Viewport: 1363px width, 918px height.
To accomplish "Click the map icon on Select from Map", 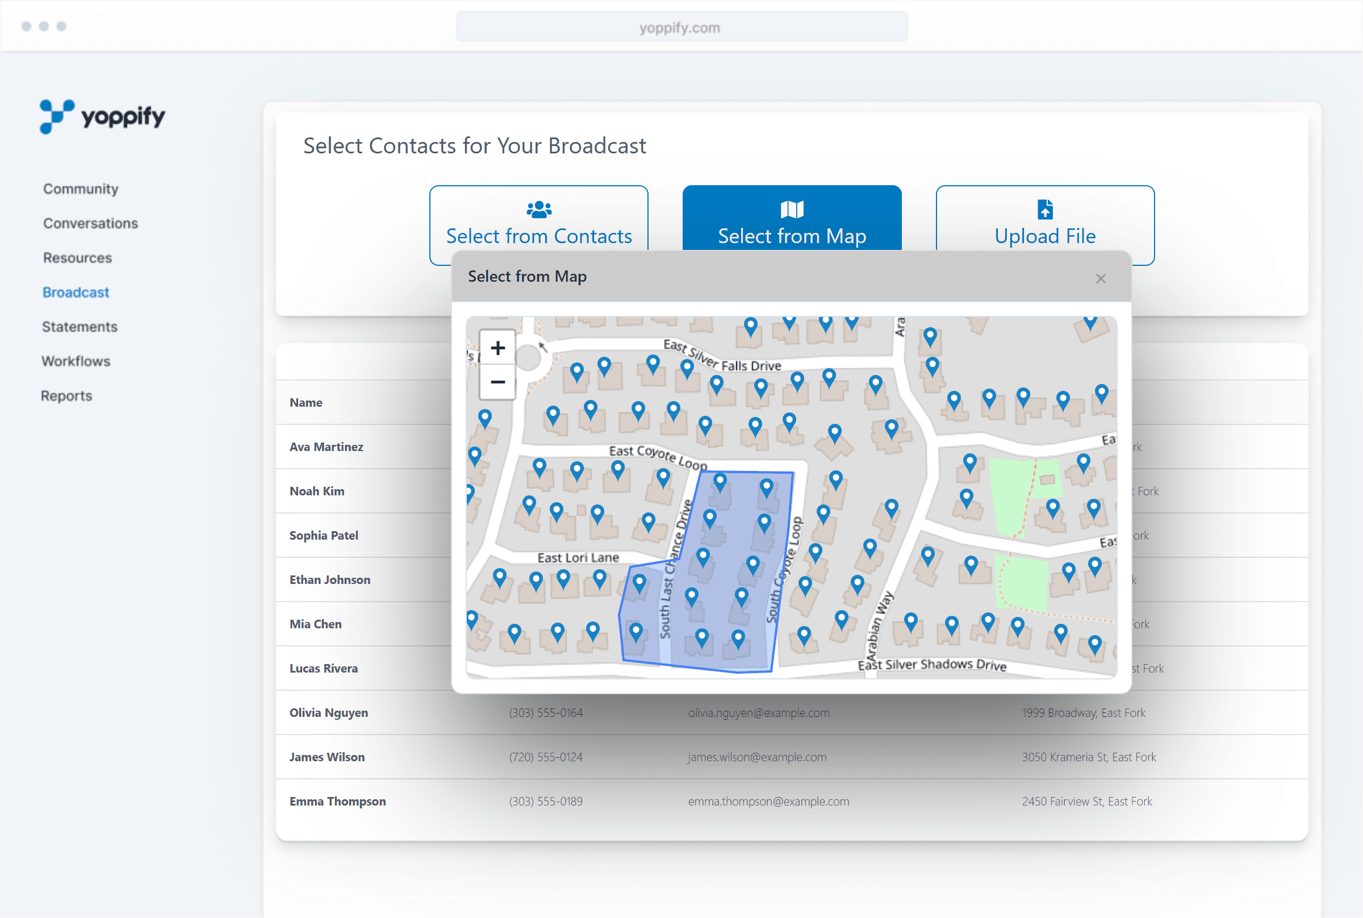I will tap(792, 209).
